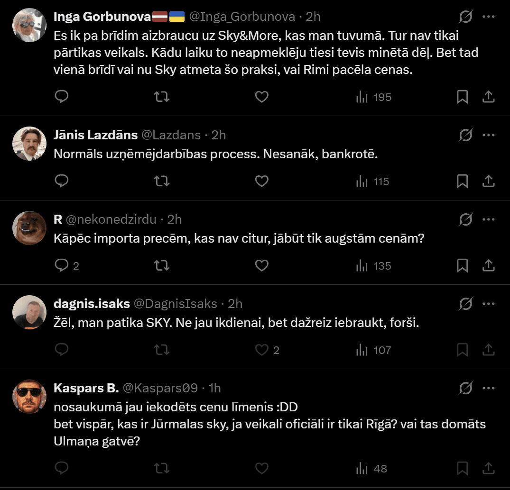Screen dimensions: 510x490
Task: Share Inga Gorbunova's post
Action: [489, 97]
